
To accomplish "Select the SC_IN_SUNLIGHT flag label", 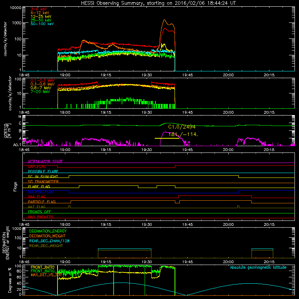I will point(43,176).
